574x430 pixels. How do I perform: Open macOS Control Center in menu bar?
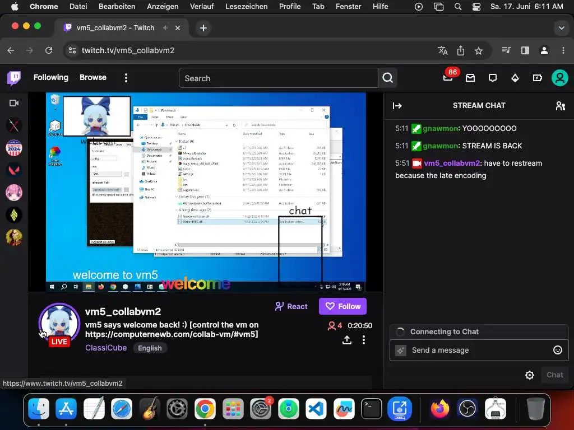coord(476,7)
